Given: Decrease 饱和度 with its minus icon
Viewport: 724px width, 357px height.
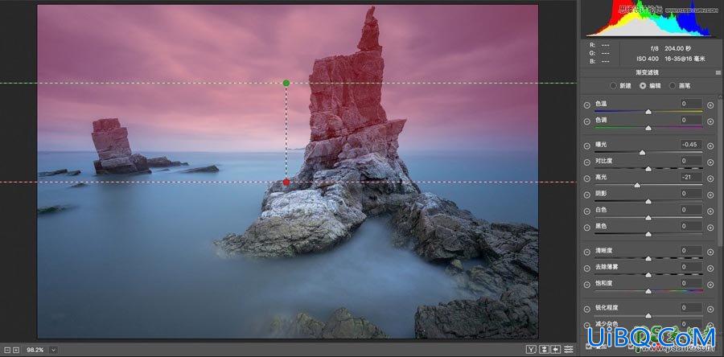Looking at the screenshot, I should 586,284.
